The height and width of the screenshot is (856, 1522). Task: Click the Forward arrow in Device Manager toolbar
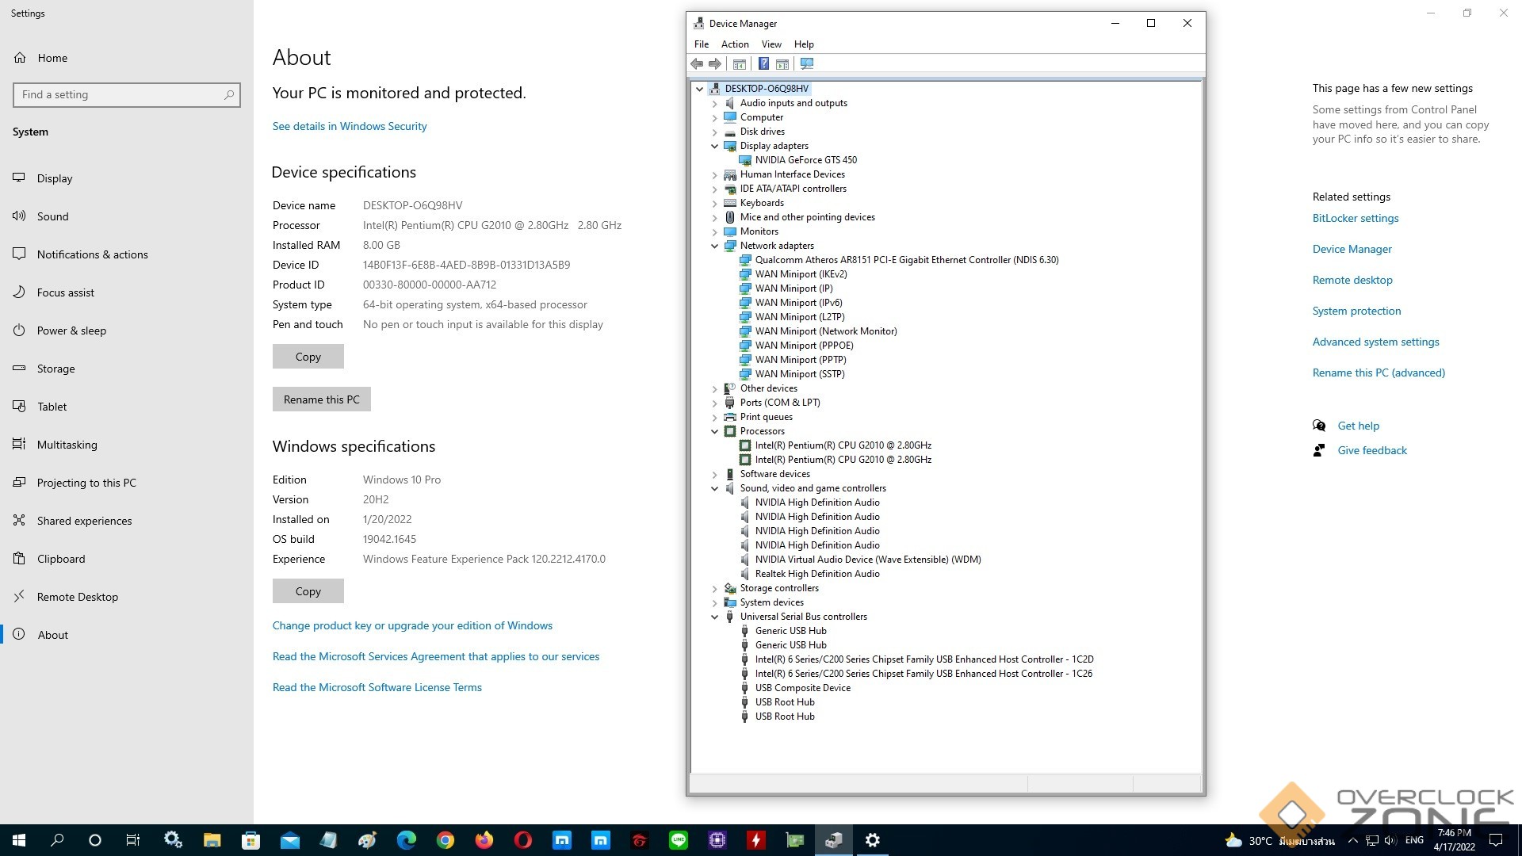tap(715, 63)
